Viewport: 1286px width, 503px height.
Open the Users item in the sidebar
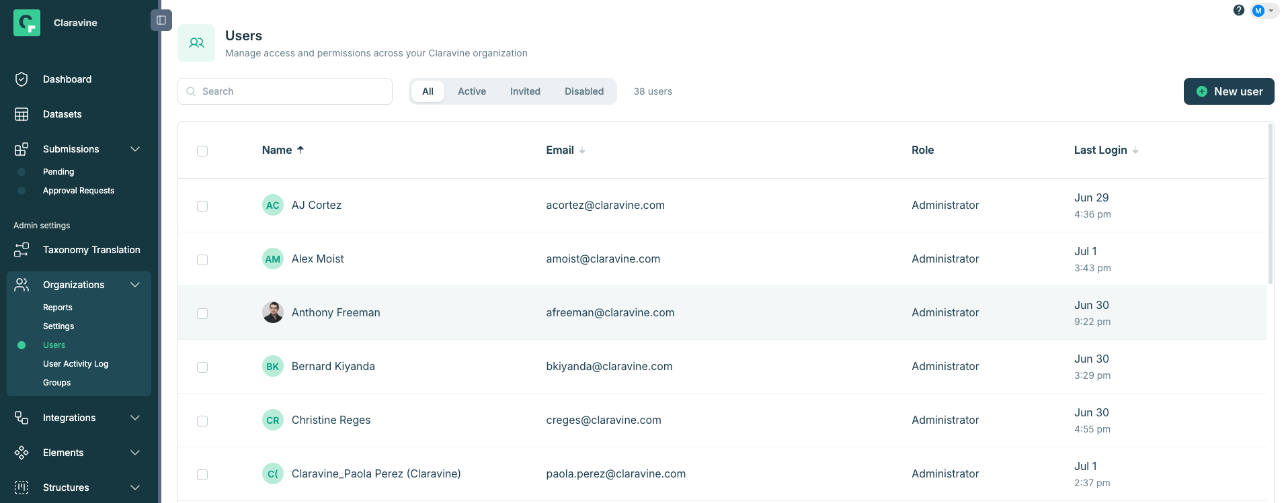(x=54, y=345)
